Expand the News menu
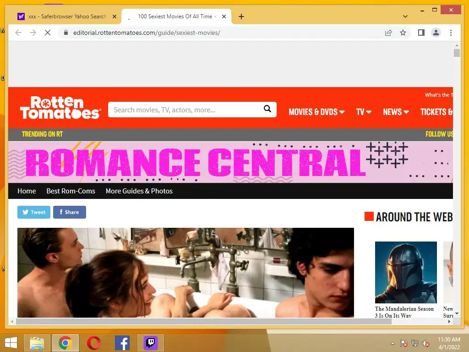 coord(396,112)
